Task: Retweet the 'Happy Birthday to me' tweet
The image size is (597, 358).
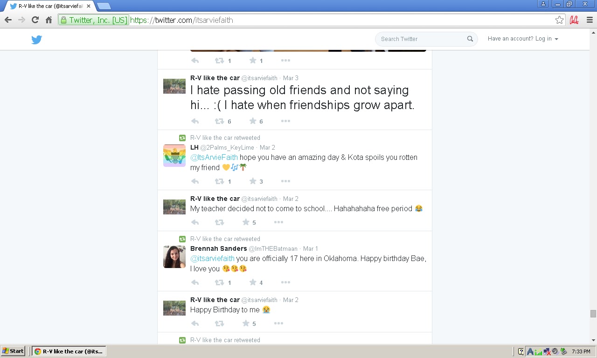Action: point(219,324)
